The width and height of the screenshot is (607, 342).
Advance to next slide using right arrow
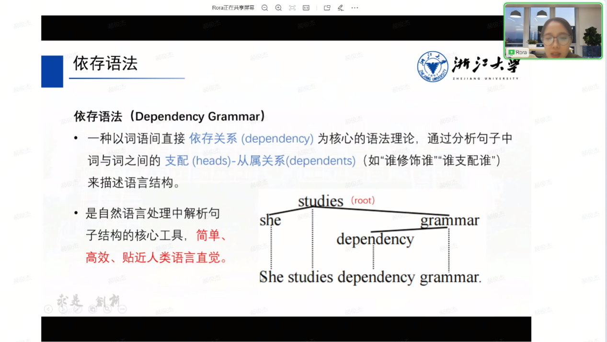(x=63, y=309)
